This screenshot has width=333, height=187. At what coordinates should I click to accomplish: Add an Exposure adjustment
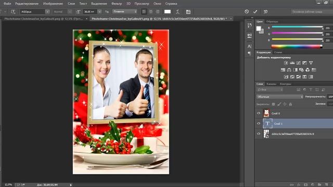304,63
